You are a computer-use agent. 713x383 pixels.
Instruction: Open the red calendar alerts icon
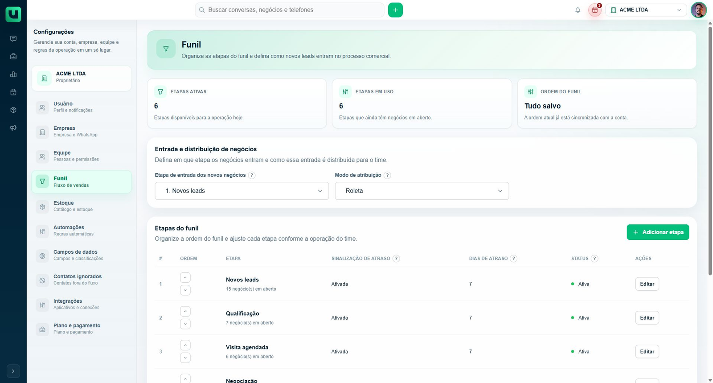[x=595, y=10]
